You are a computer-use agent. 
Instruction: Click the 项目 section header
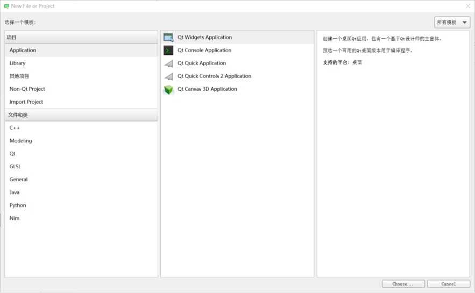click(x=81, y=37)
